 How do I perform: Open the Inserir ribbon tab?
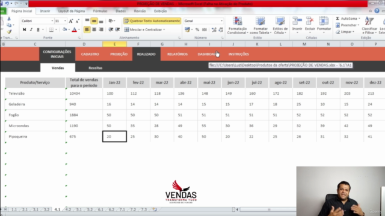tap(45, 11)
